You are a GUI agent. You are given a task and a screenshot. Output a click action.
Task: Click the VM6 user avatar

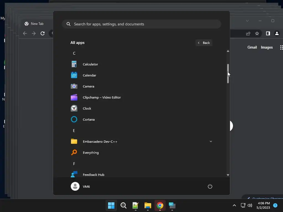(x=75, y=186)
